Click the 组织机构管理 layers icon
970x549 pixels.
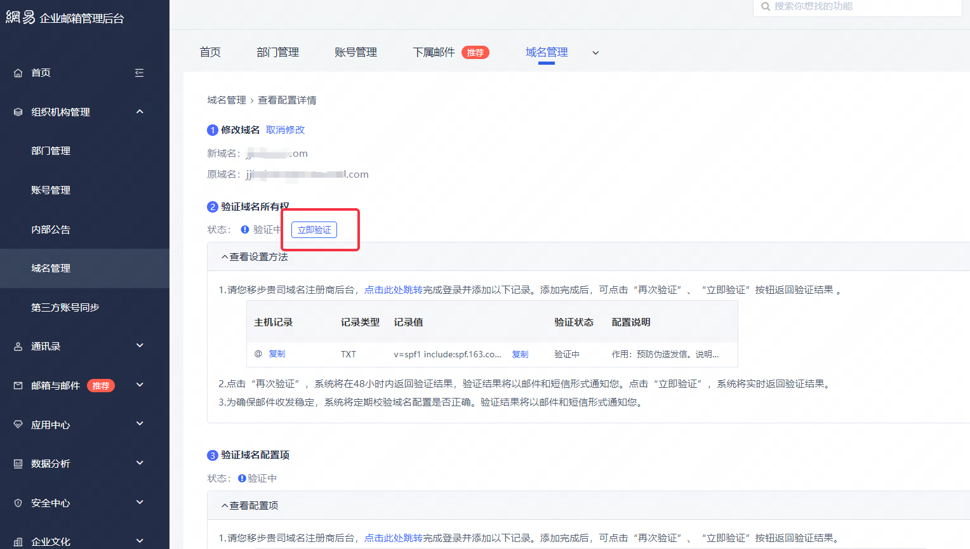coord(18,112)
